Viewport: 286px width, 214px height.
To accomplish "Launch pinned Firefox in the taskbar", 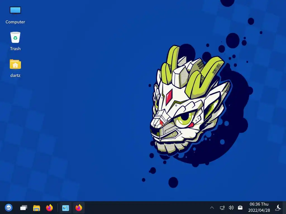I will pos(49,208).
